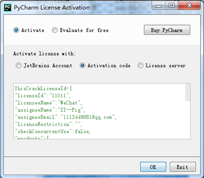Click the ThisCrackLicenseId first line
Image resolution: width=204 pixels, height=178 pixels.
(43, 88)
